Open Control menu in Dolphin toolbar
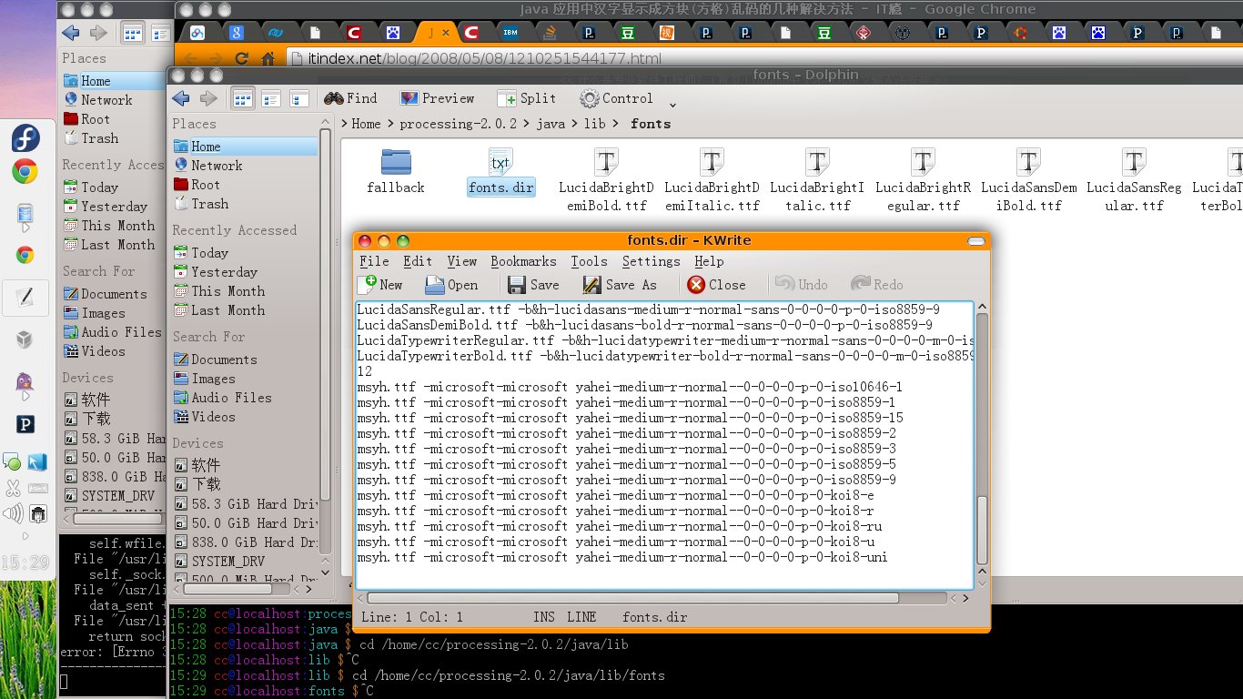This screenshot has width=1243, height=699. click(617, 98)
